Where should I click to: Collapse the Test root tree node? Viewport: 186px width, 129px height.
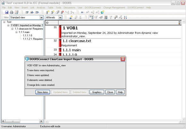(4, 22)
